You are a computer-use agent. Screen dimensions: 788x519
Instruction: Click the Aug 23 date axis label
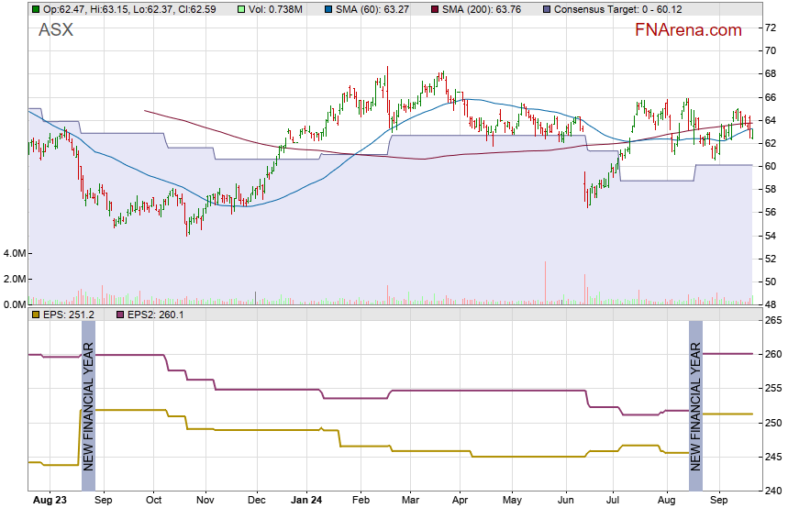(x=50, y=501)
